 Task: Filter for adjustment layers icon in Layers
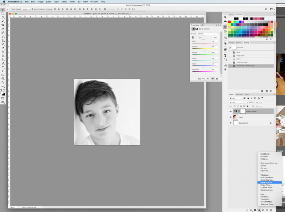pos(248,98)
